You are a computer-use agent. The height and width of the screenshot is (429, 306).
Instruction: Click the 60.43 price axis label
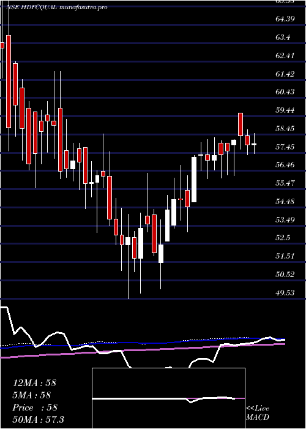285,92
